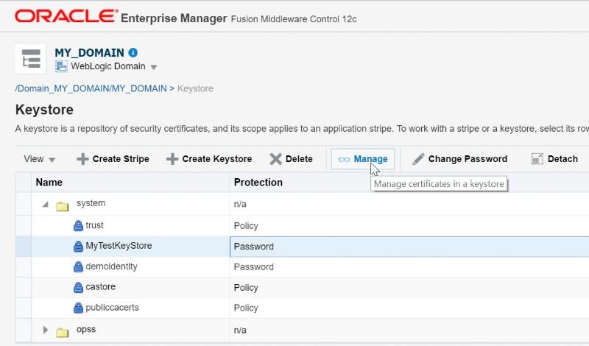Click the Create Keystore button label
589x346 pixels.
[216, 159]
